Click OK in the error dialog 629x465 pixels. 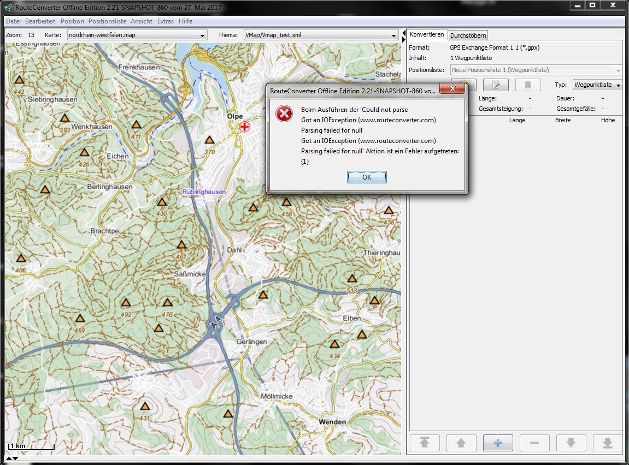point(367,177)
